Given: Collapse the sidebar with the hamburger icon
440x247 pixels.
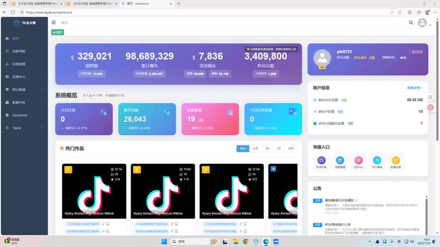Looking at the screenshot, I should 54,22.
